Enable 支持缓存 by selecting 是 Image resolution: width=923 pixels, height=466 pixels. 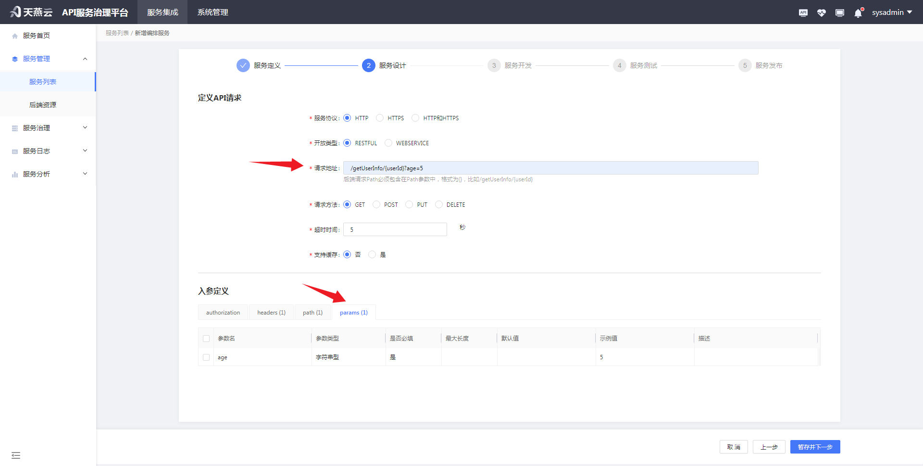372,254
